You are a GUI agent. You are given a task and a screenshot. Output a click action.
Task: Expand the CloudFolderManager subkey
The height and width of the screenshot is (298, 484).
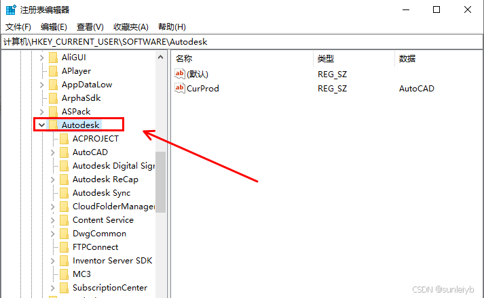(x=52, y=207)
